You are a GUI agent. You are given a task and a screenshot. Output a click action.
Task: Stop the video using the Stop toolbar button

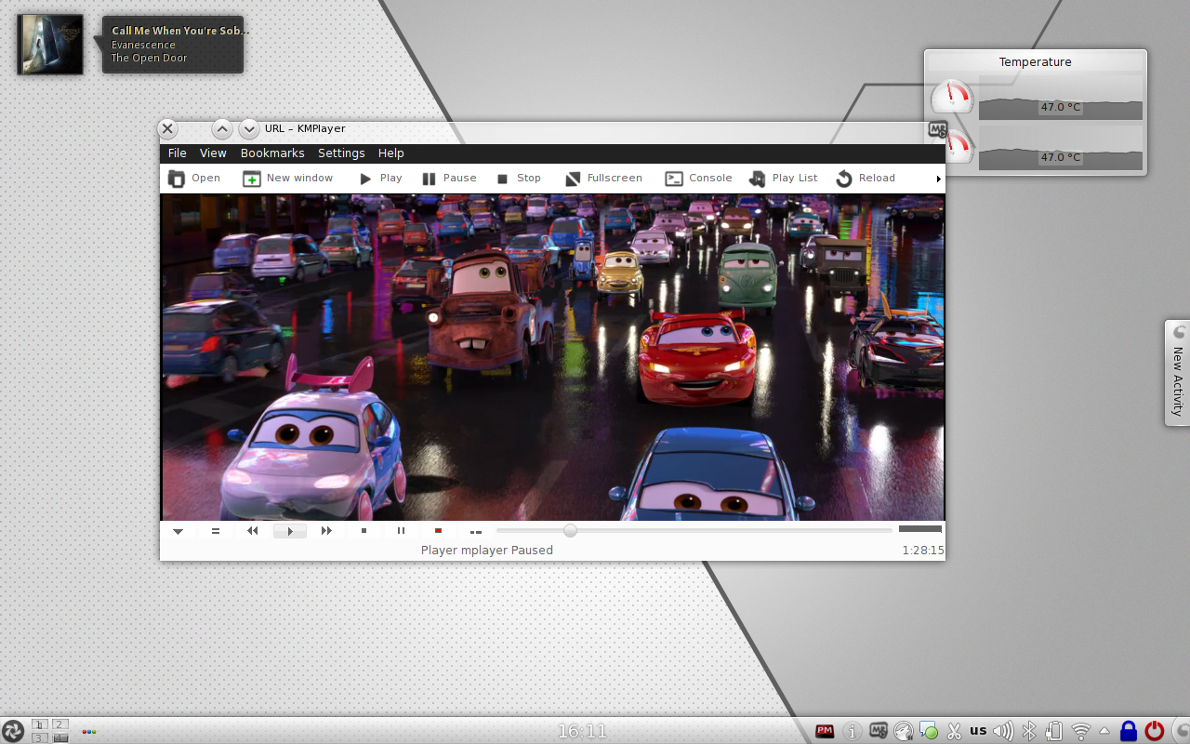518,179
